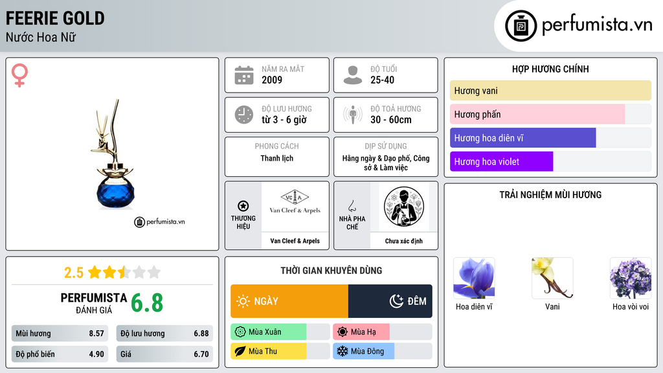
Task: Click the star badge icon above Thương hiệu
Action: click(x=243, y=206)
